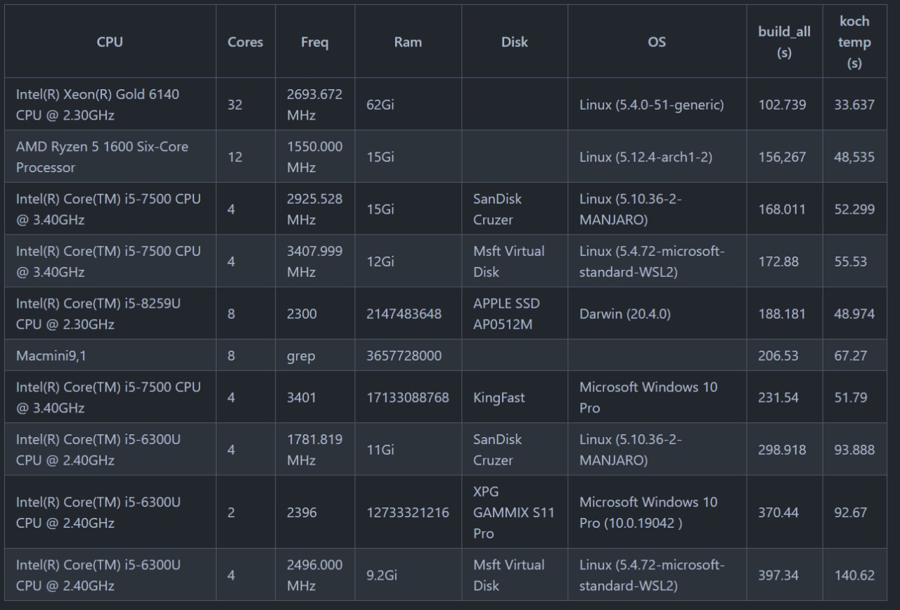Image resolution: width=900 pixels, height=610 pixels.
Task: Click the koch temp value 140.62
Action: coord(854,575)
